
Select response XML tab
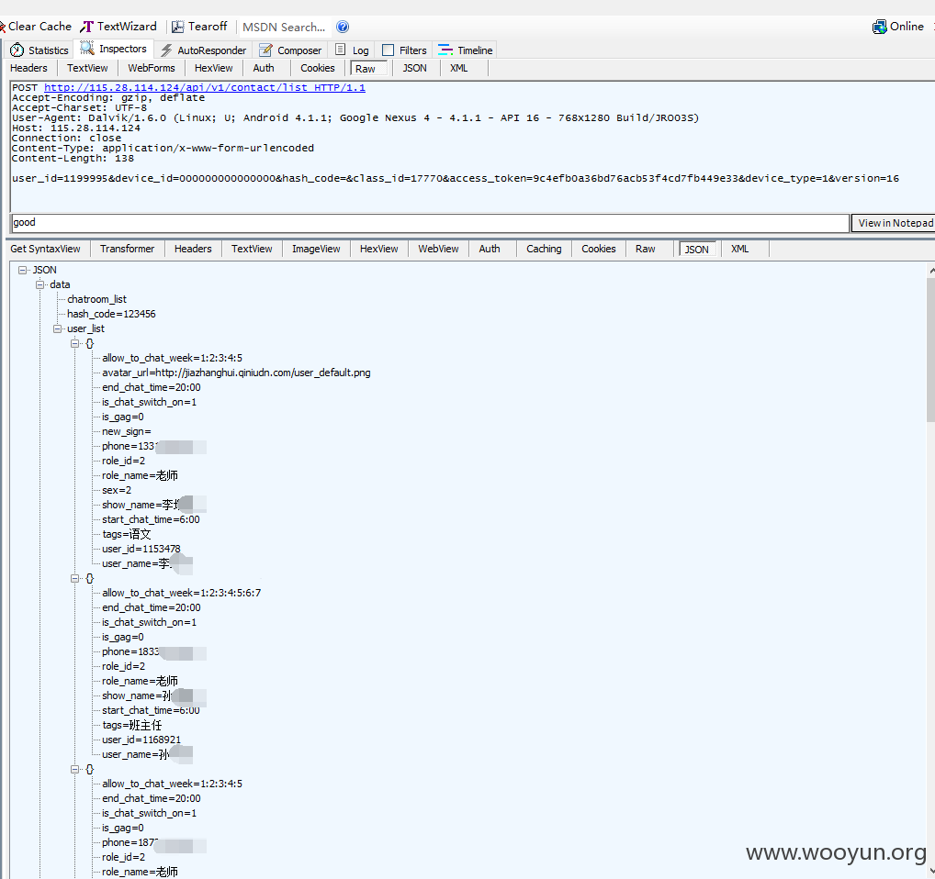click(740, 249)
